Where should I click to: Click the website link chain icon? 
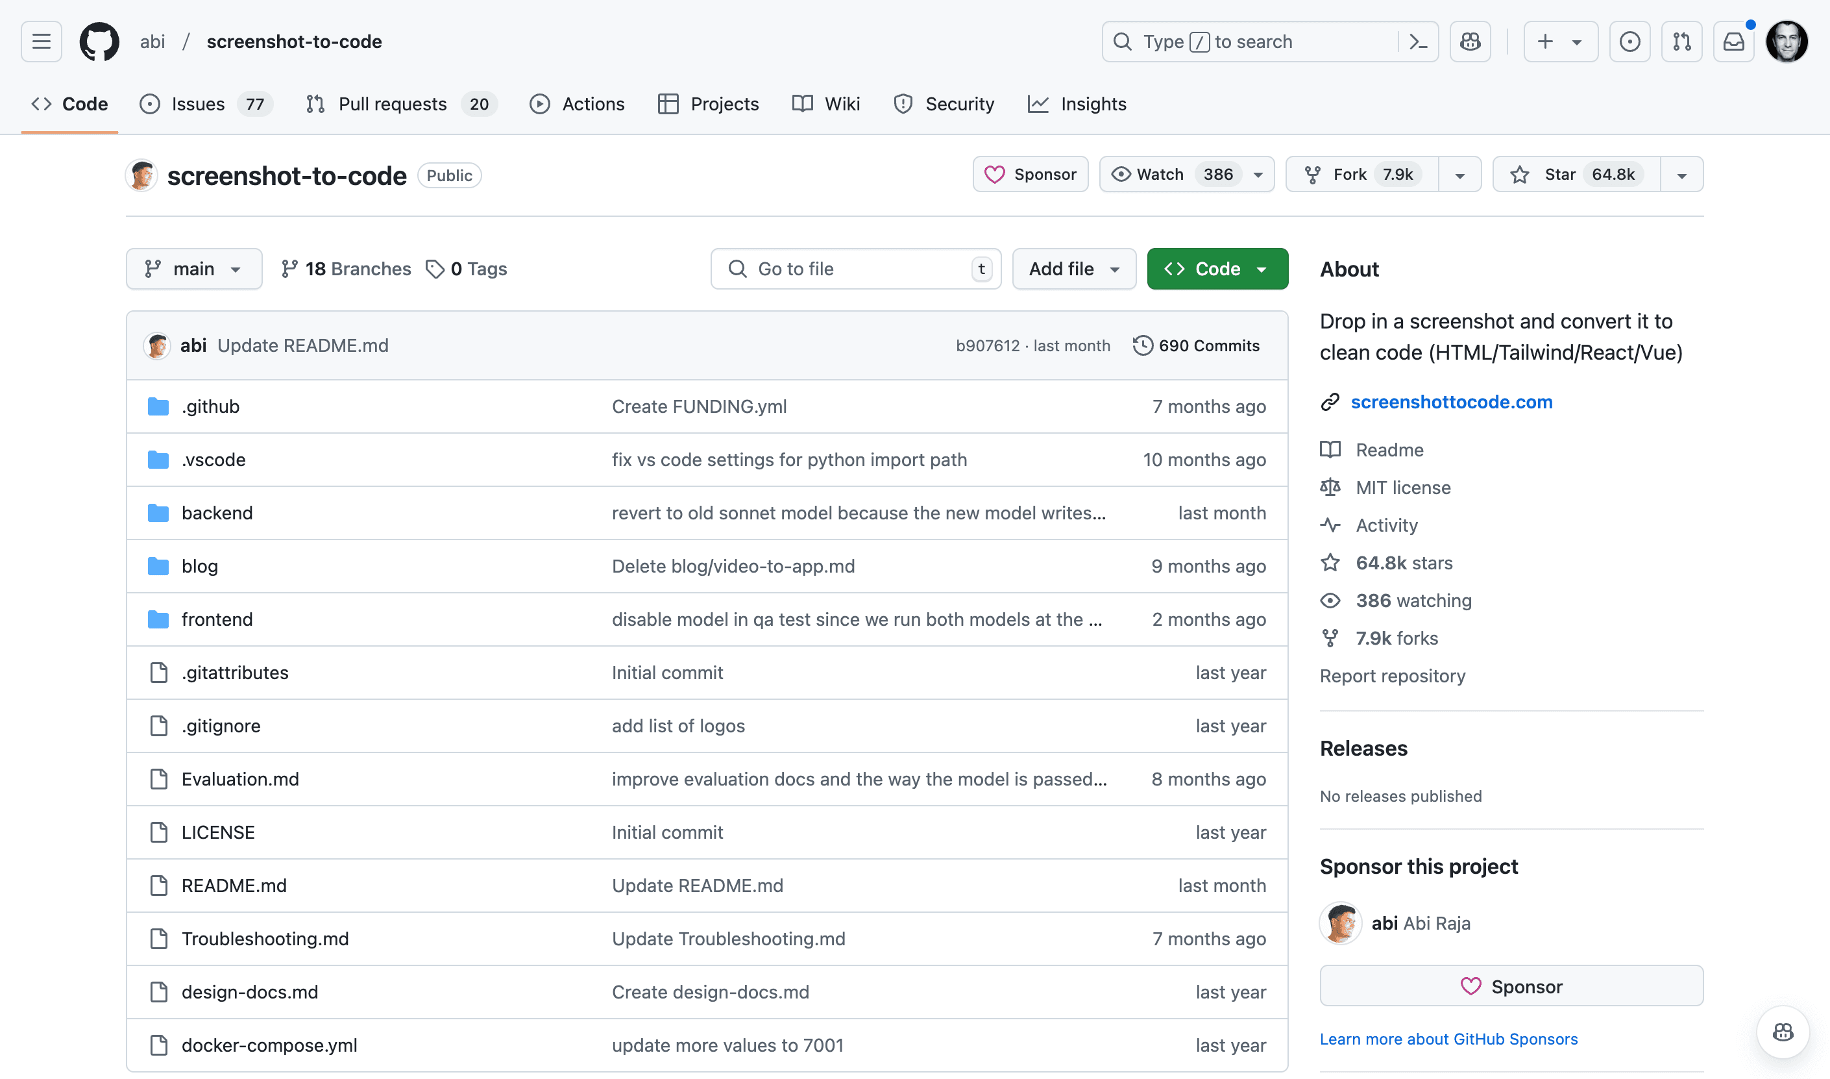pyautogui.click(x=1330, y=402)
